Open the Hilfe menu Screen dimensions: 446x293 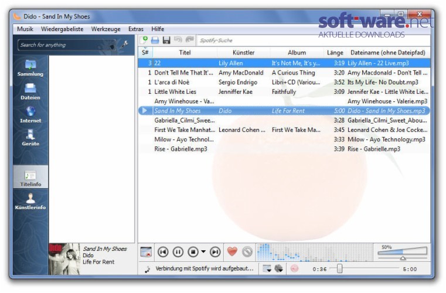click(x=158, y=29)
